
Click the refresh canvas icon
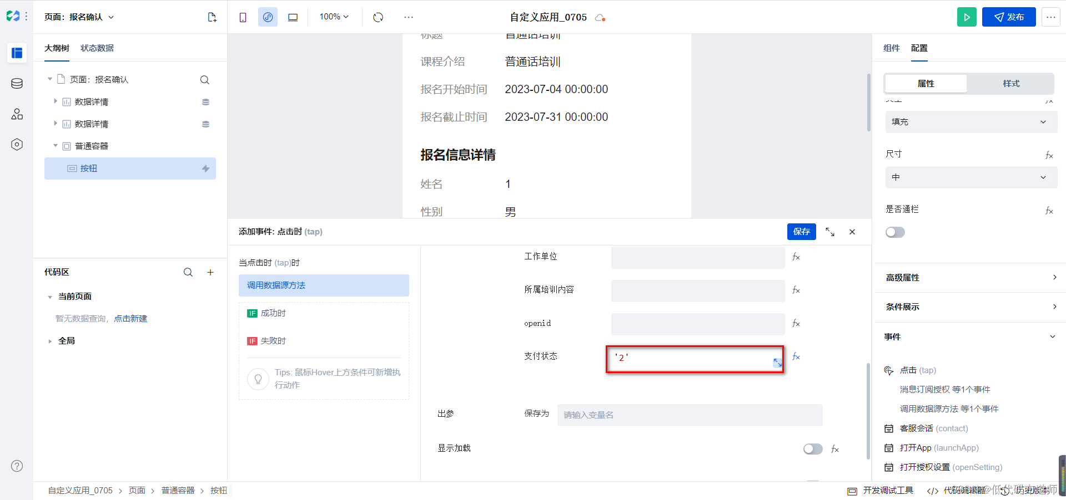[378, 17]
